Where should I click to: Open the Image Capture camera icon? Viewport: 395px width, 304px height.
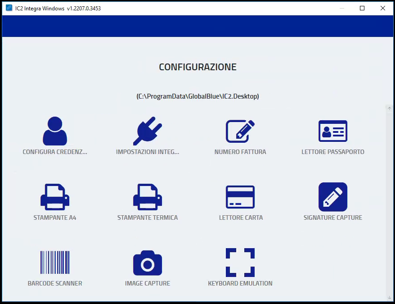[x=148, y=263]
